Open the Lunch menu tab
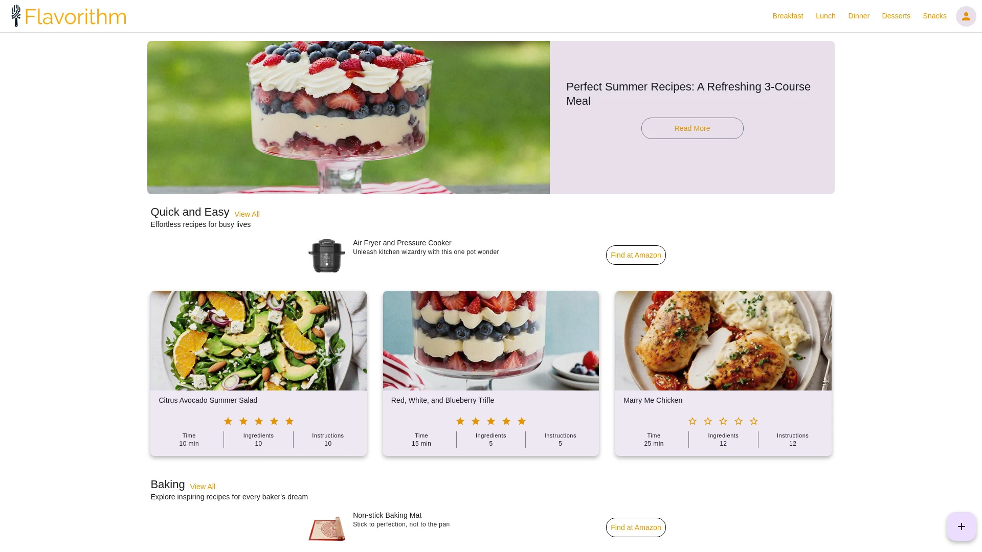This screenshot has width=982, height=552. (x=825, y=16)
